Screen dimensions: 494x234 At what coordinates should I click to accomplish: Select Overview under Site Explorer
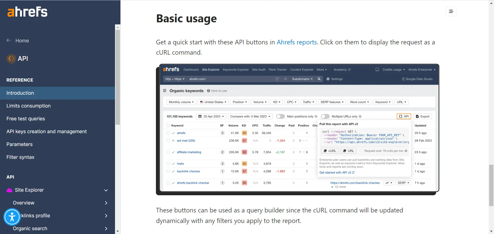tap(24, 203)
